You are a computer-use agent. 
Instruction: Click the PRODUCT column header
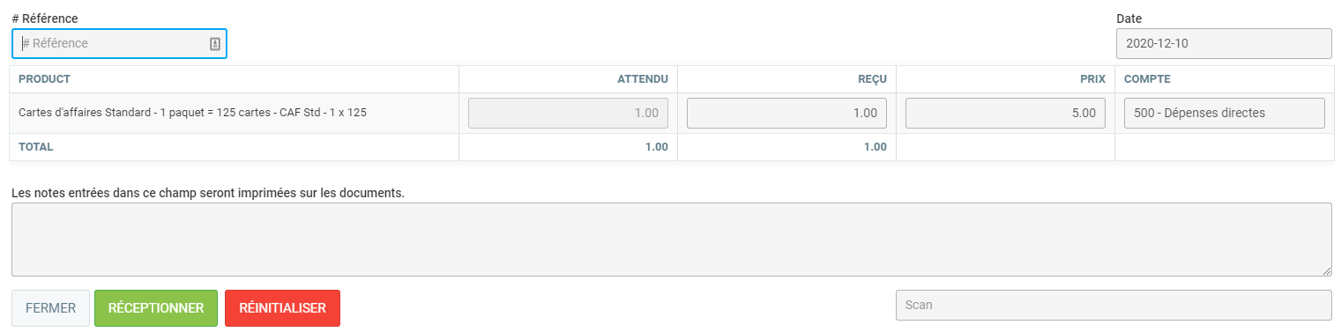(x=44, y=79)
